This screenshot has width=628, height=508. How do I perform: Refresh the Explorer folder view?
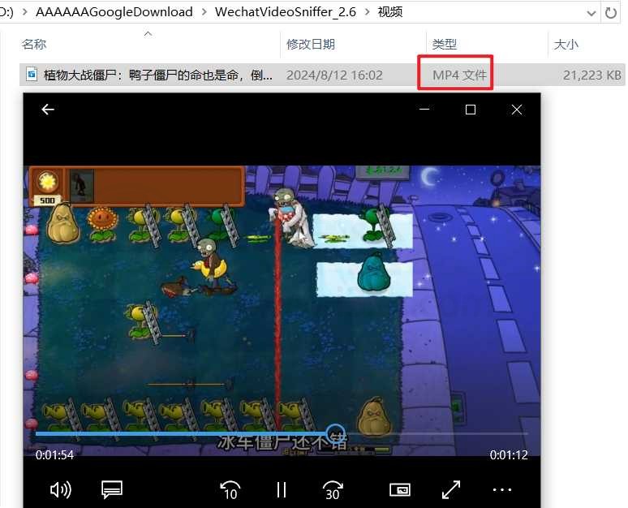click(x=611, y=13)
